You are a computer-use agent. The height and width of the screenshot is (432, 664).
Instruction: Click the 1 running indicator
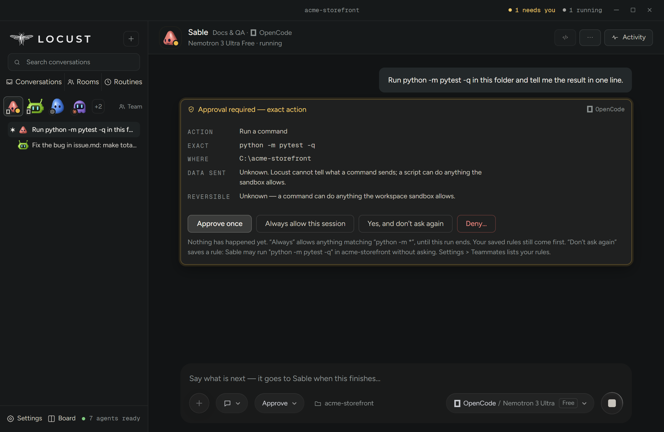(582, 10)
